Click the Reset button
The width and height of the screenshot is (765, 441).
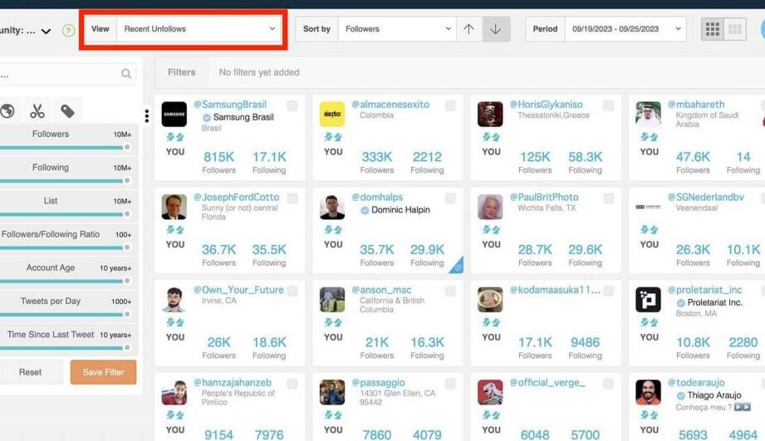pyautogui.click(x=30, y=372)
